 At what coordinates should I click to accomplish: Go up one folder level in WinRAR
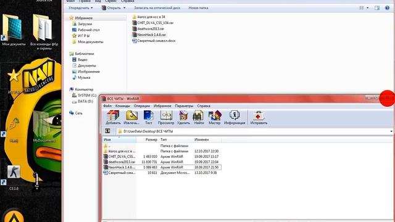107,131
